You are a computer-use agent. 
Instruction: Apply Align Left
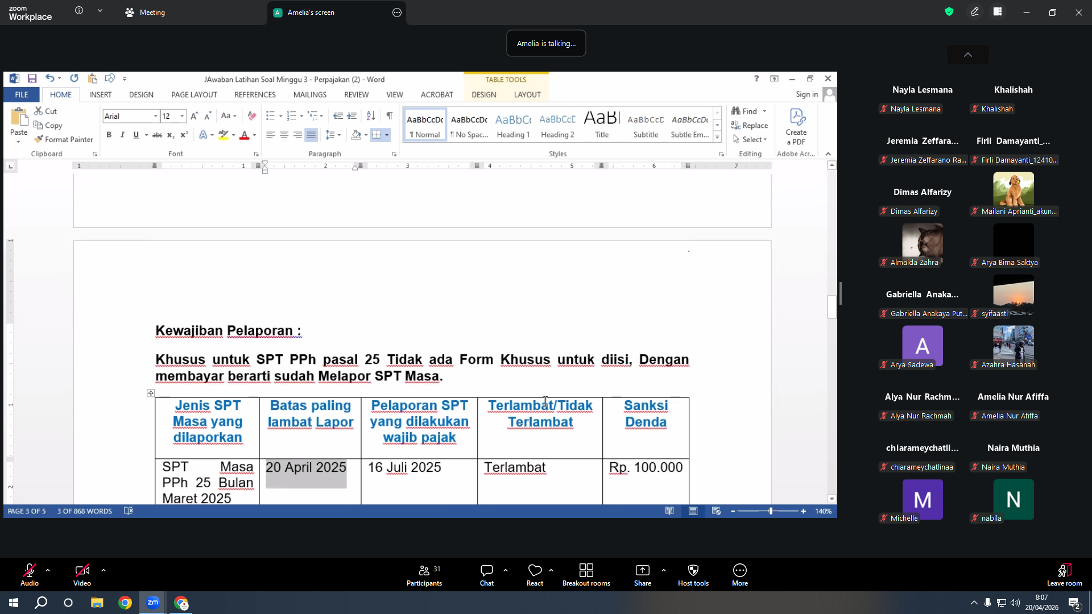pos(270,135)
